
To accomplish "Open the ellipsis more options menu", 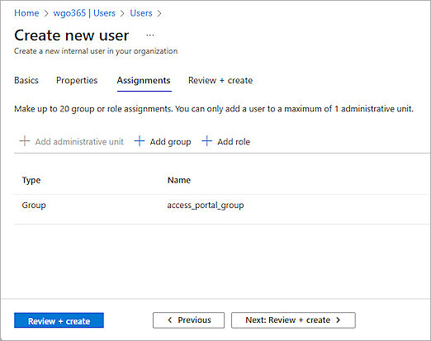I will 150,36.
